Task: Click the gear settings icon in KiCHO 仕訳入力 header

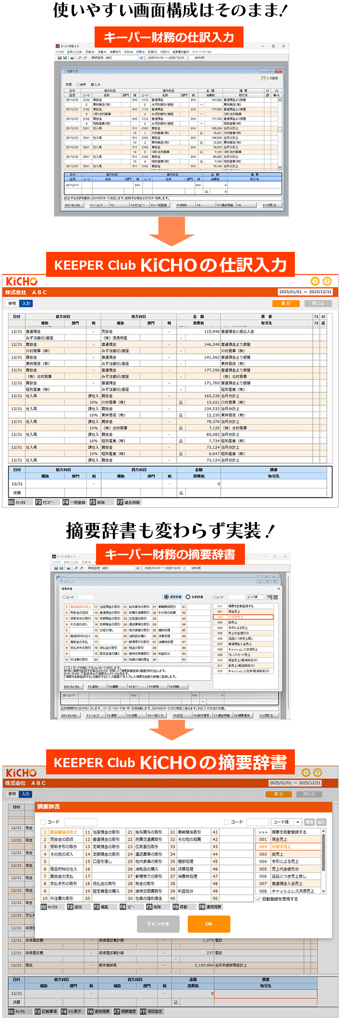Action: [x=315, y=281]
